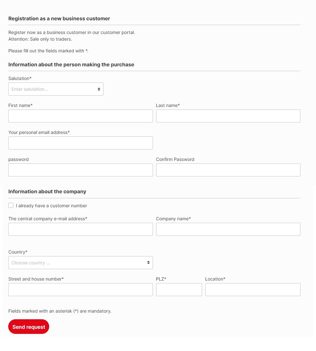Click the PLZ postal code field
Screen dimensions: 316x351
pyautogui.click(x=179, y=290)
